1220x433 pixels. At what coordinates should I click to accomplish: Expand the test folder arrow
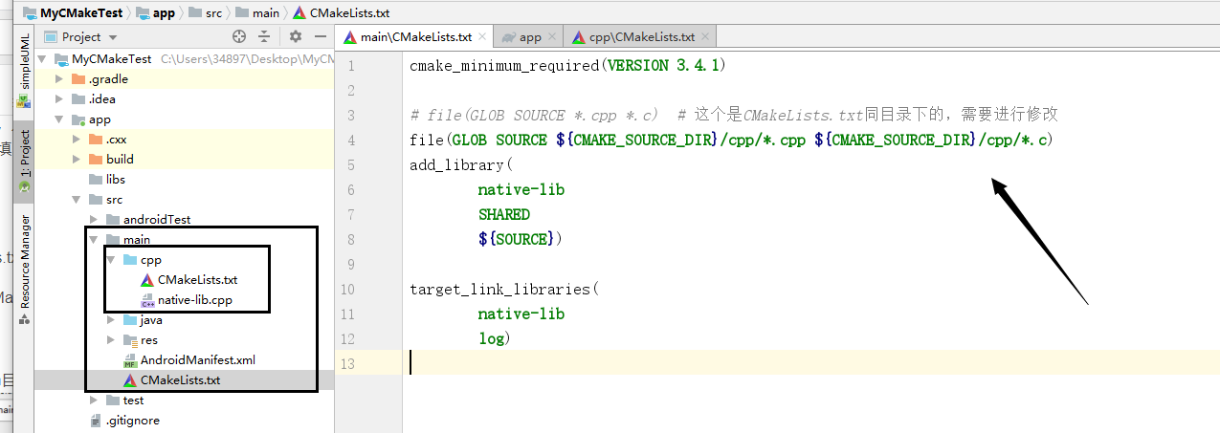click(95, 401)
